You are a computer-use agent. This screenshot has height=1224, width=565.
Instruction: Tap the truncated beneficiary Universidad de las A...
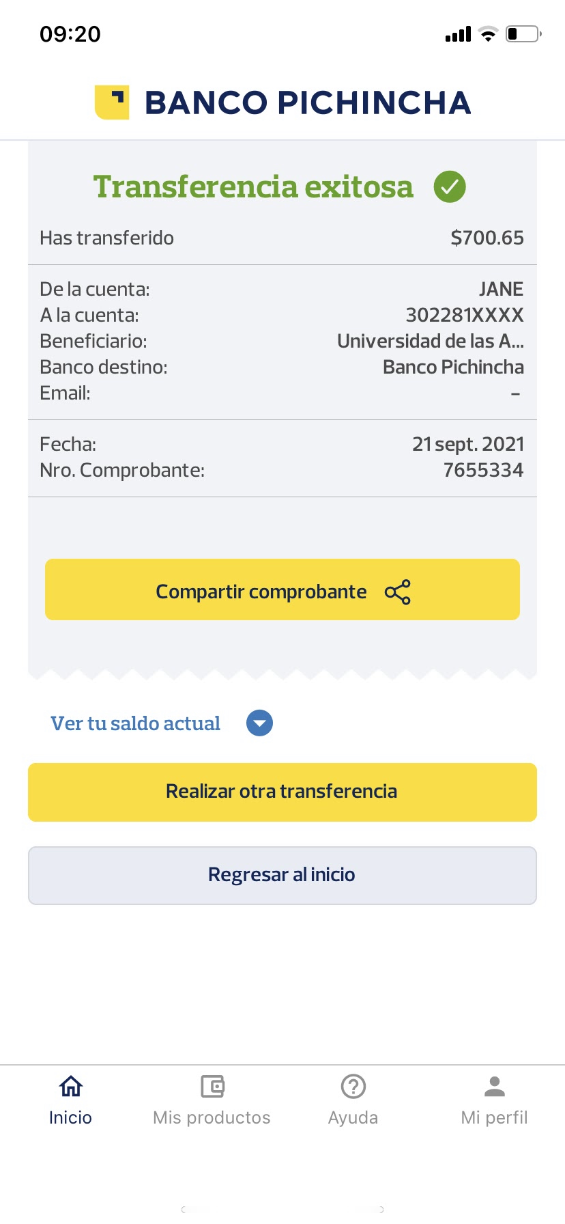(x=431, y=341)
